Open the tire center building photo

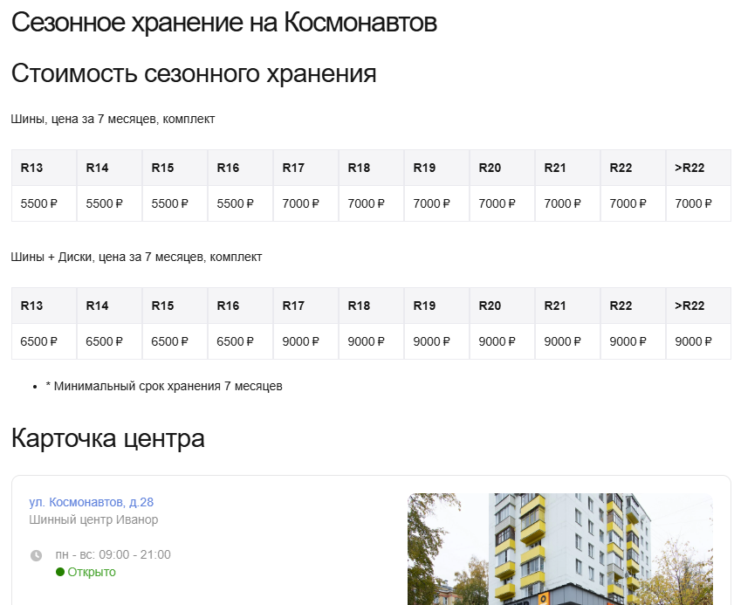coord(559,549)
